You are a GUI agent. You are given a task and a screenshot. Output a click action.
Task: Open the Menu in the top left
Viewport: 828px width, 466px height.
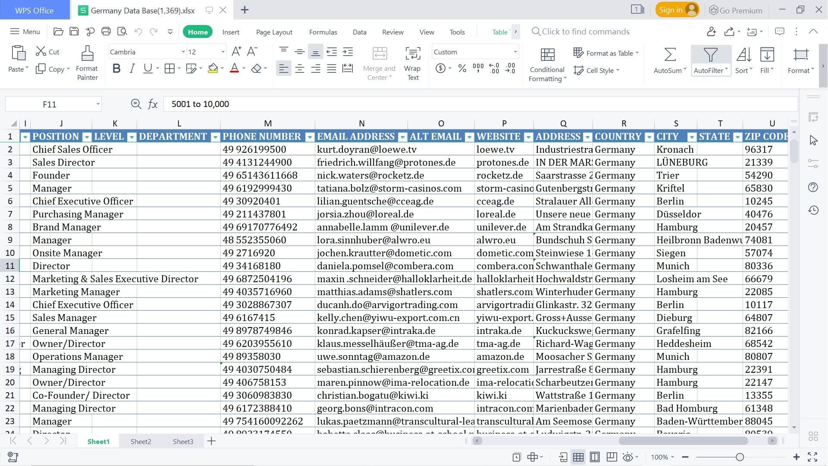click(x=25, y=31)
